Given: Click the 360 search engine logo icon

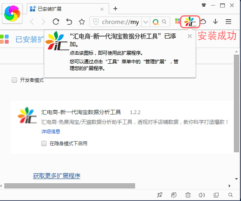Looking at the screenshot, I should tap(156, 22).
